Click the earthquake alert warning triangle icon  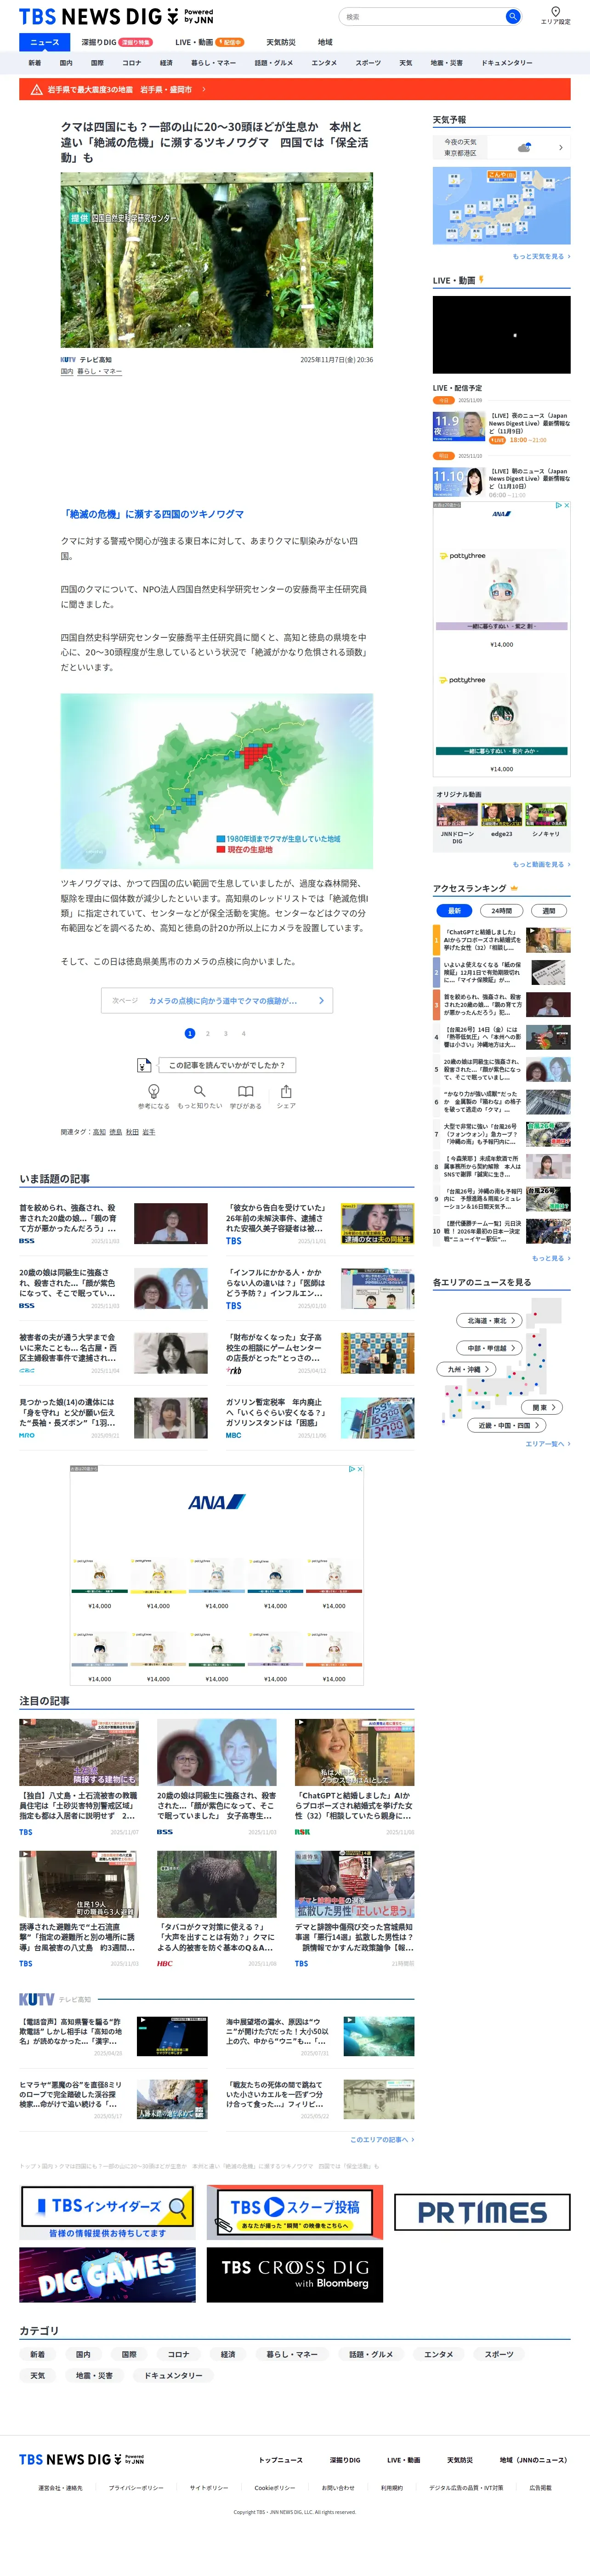(38, 89)
